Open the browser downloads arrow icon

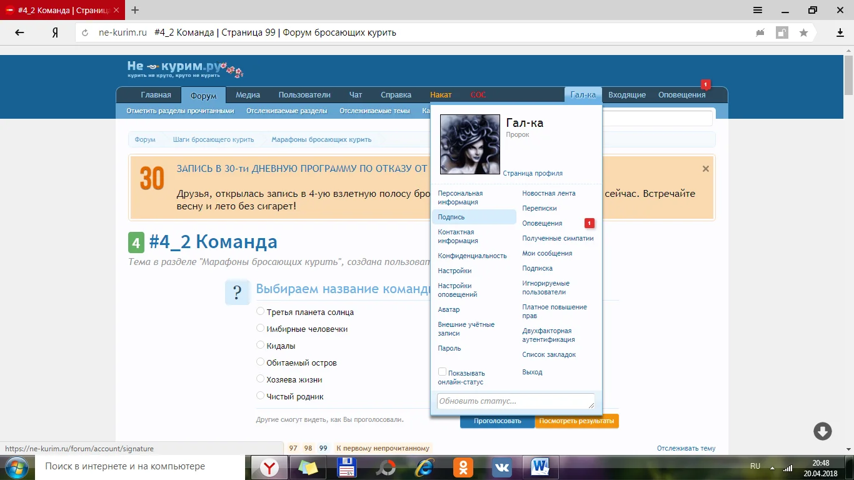tap(840, 32)
